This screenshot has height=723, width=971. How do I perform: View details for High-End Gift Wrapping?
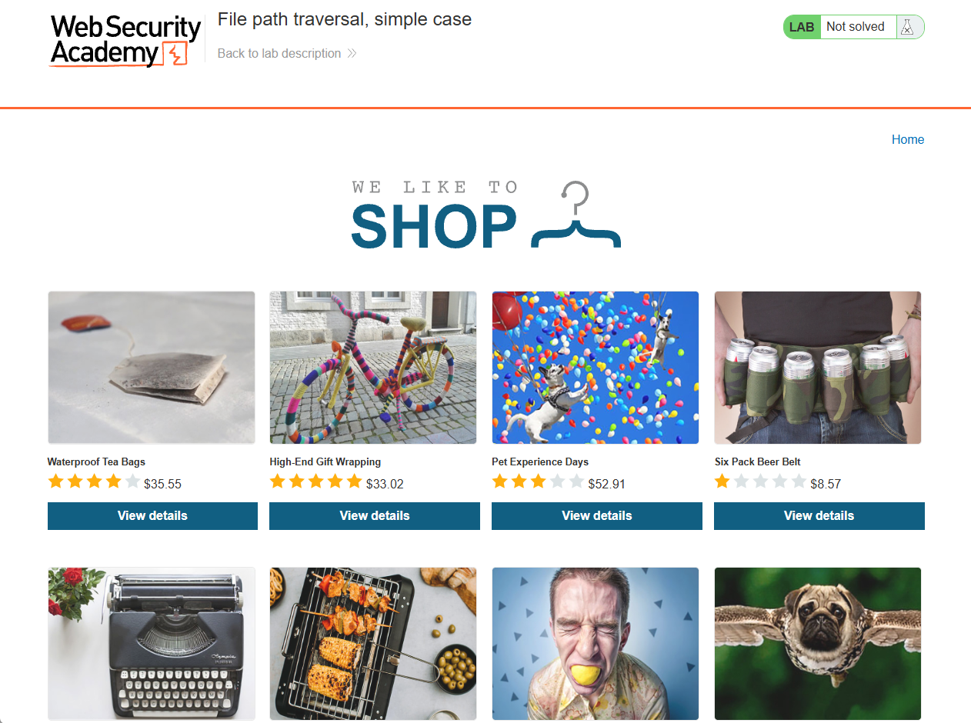coord(375,516)
